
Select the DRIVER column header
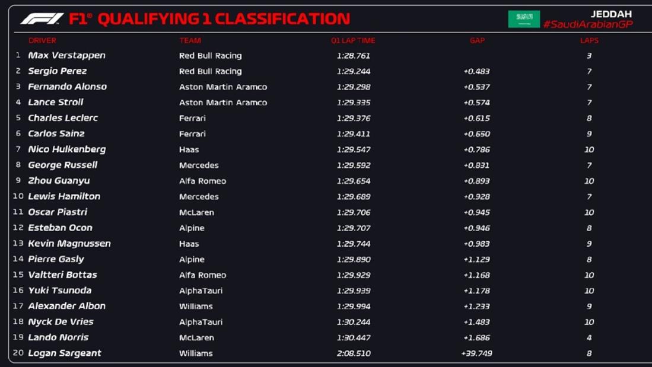point(42,40)
